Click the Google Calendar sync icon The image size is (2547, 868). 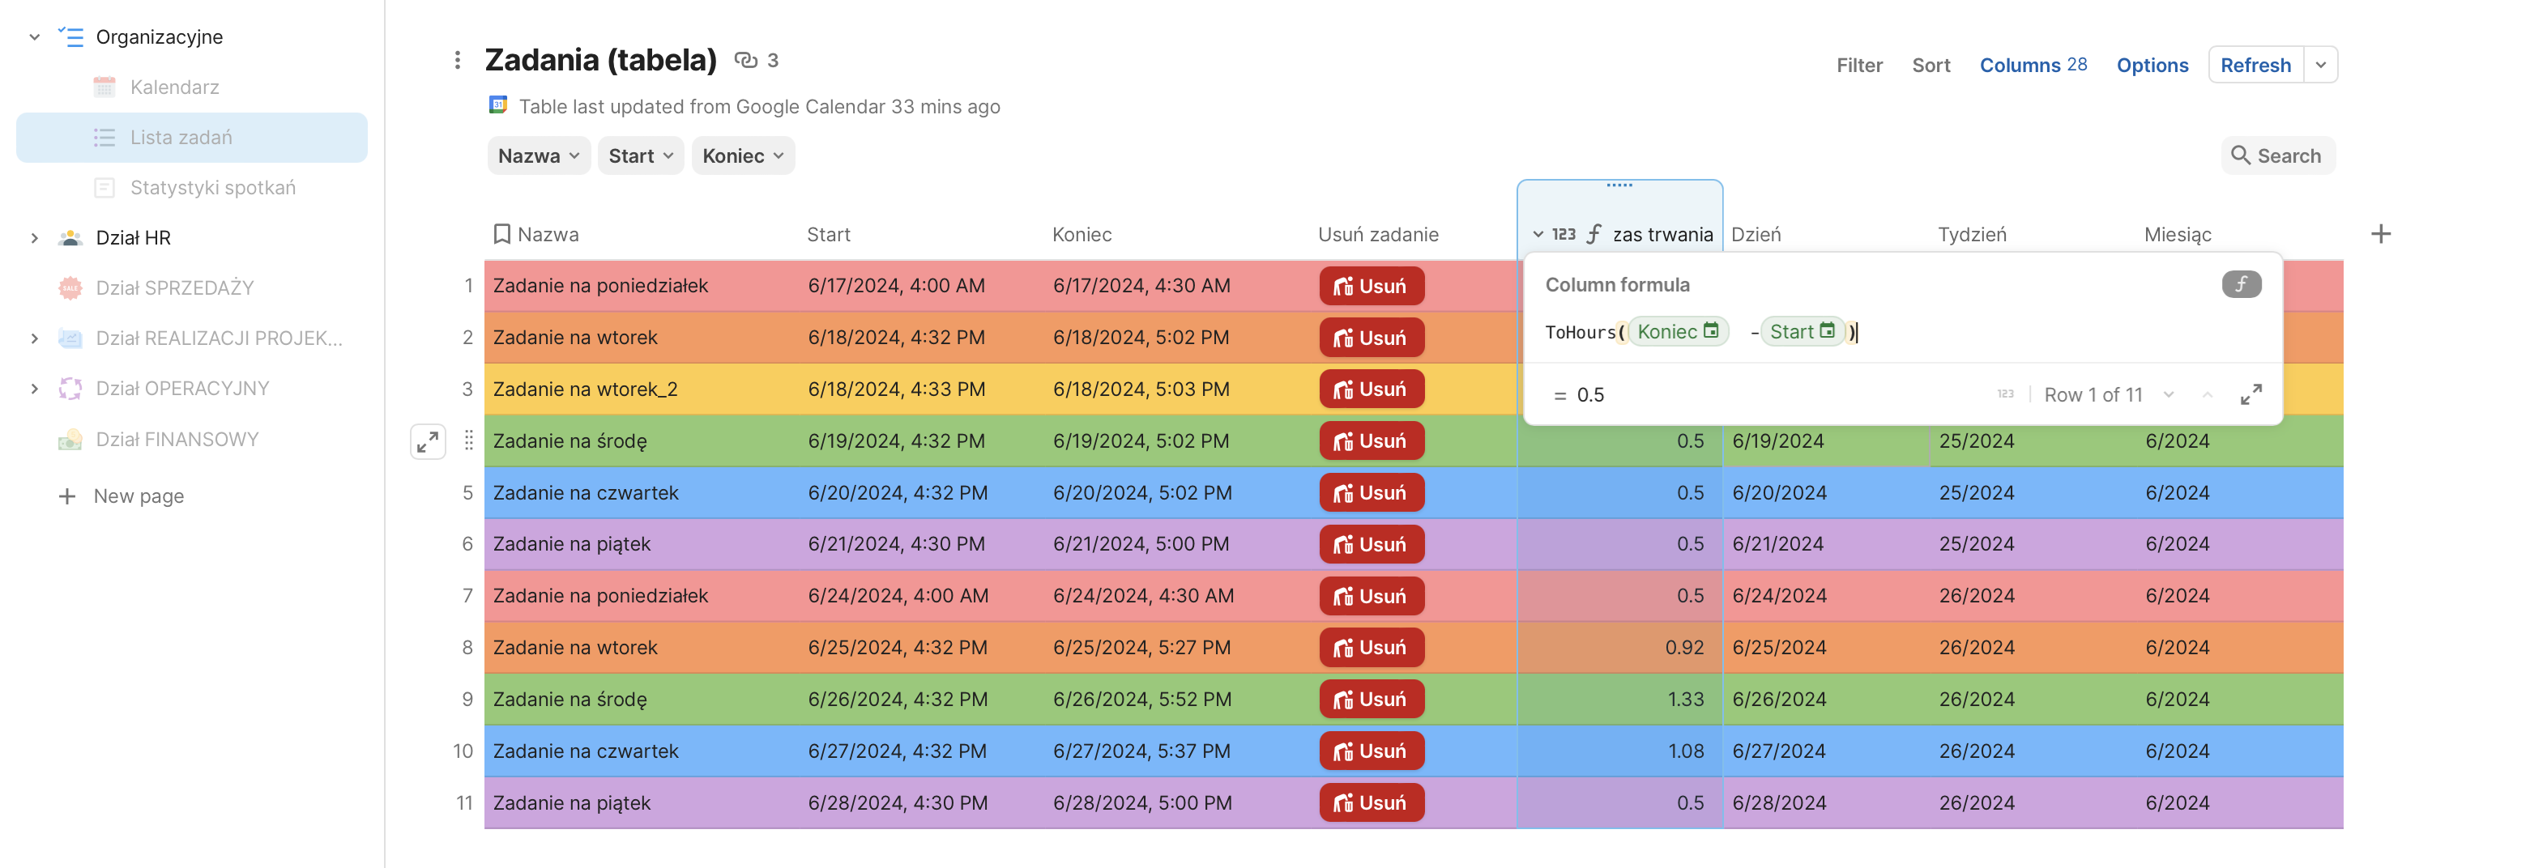tap(498, 104)
